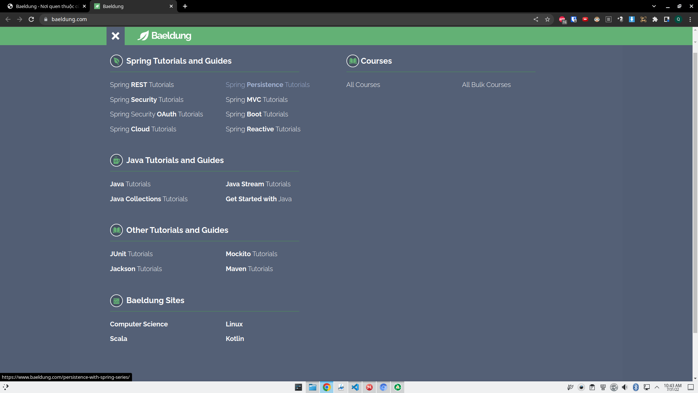Open Get Started with Java
698x393 pixels.
coord(258,199)
